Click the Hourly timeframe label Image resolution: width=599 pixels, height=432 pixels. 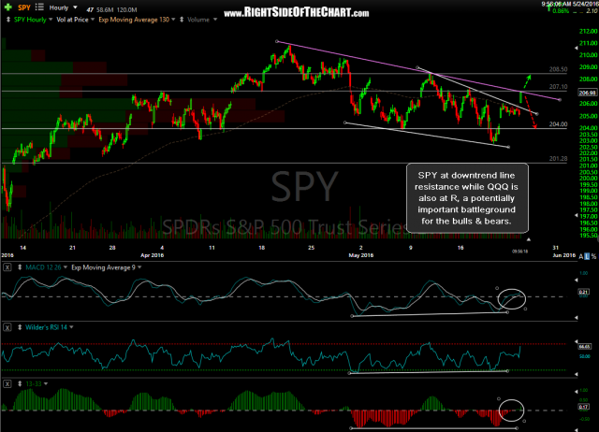(x=58, y=7)
